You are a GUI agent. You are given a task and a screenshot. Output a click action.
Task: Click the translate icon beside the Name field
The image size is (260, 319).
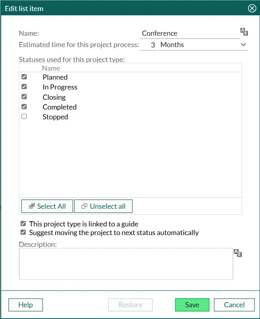click(x=244, y=32)
